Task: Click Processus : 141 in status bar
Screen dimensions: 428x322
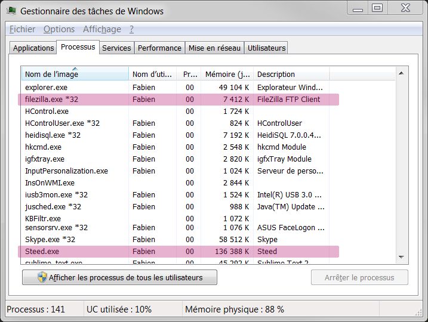Action: (36, 309)
